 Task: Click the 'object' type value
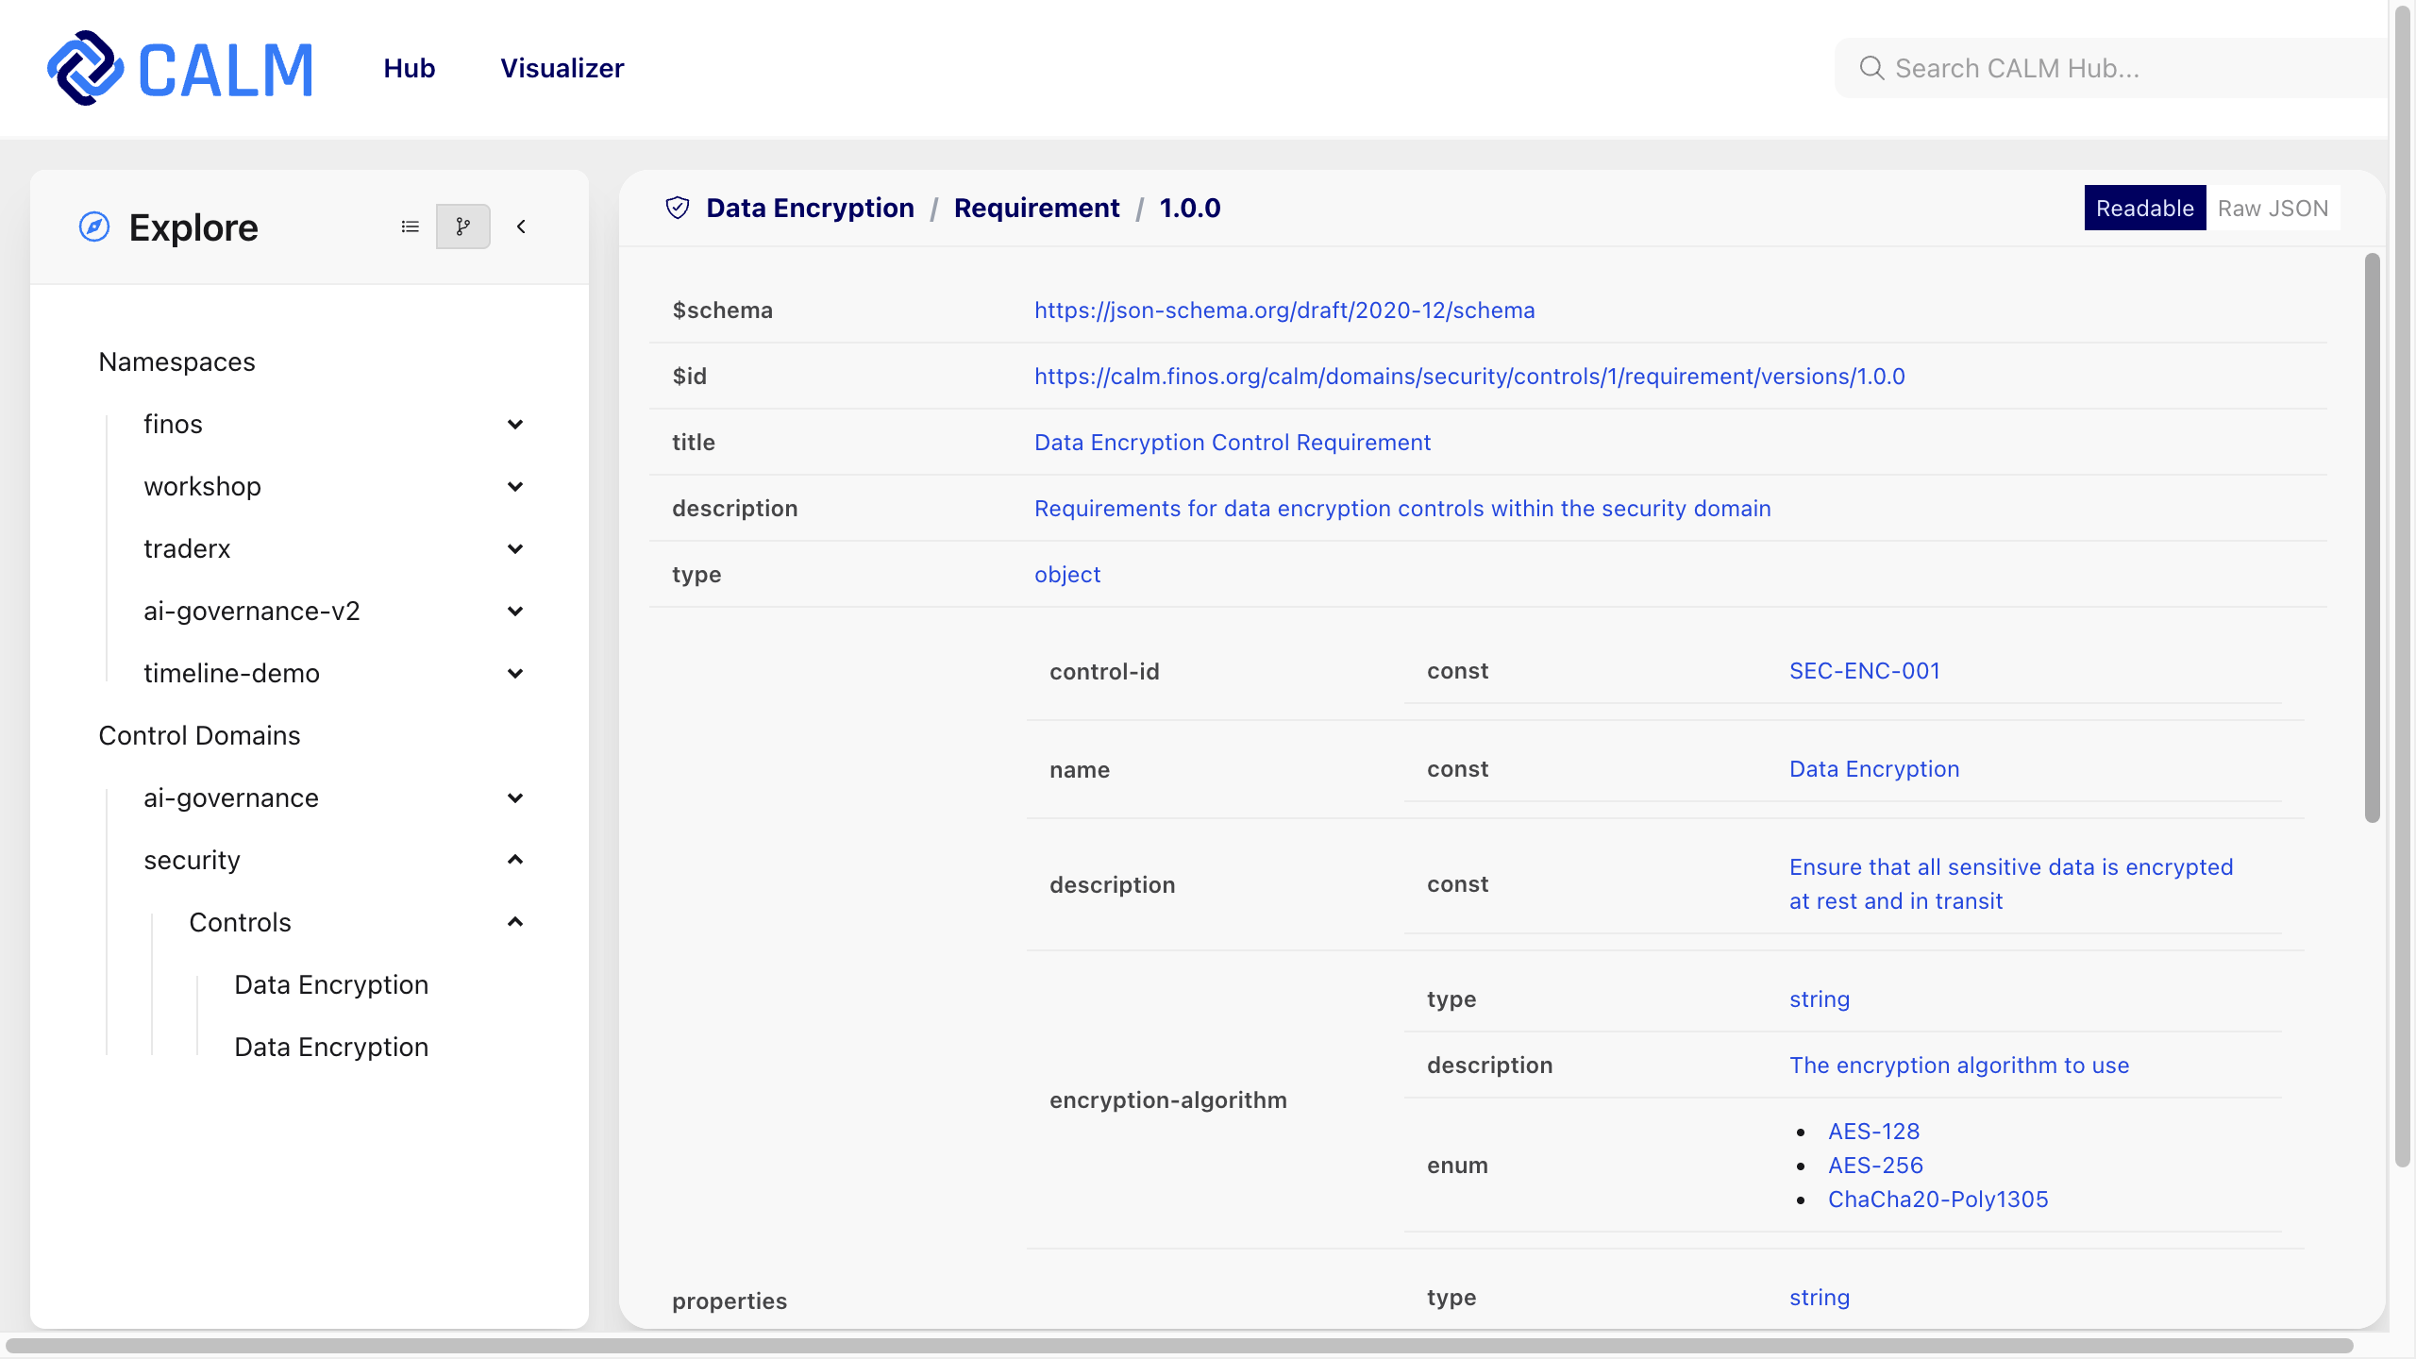pos(1067,575)
